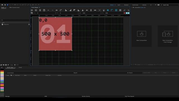Open the Composition panel menu
This screenshot has width=179, height=101.
[145, 8]
